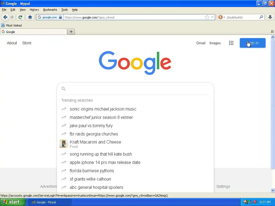Click the vertical scrollbar thumb

[x=273, y=104]
